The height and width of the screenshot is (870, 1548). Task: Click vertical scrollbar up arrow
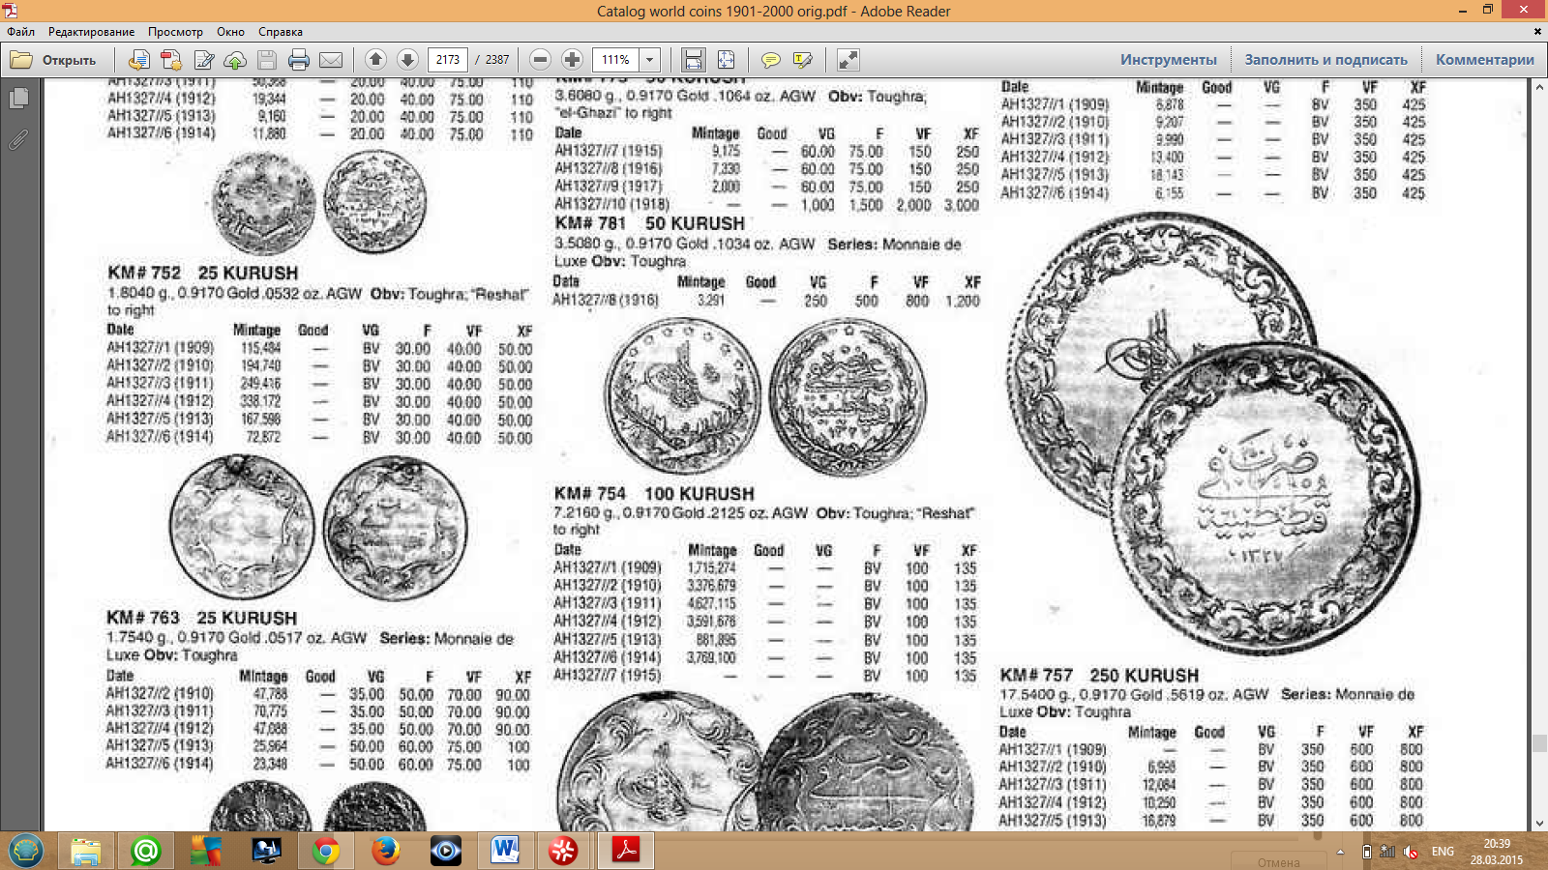(x=1539, y=87)
